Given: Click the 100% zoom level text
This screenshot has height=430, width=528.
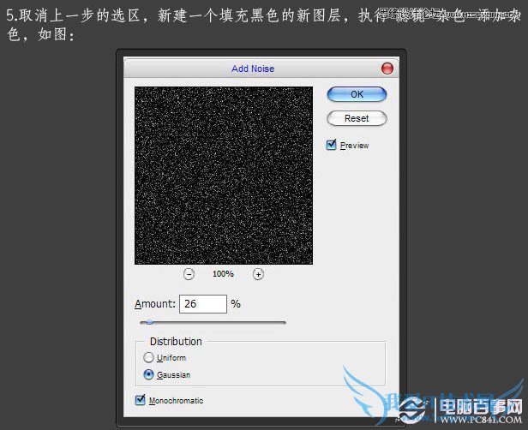Looking at the screenshot, I should pos(223,274).
